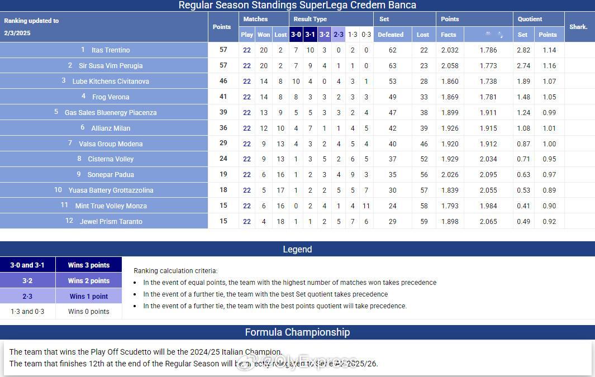Click the main Points column header
Viewport: 595px width, 377px height.
point(222,27)
